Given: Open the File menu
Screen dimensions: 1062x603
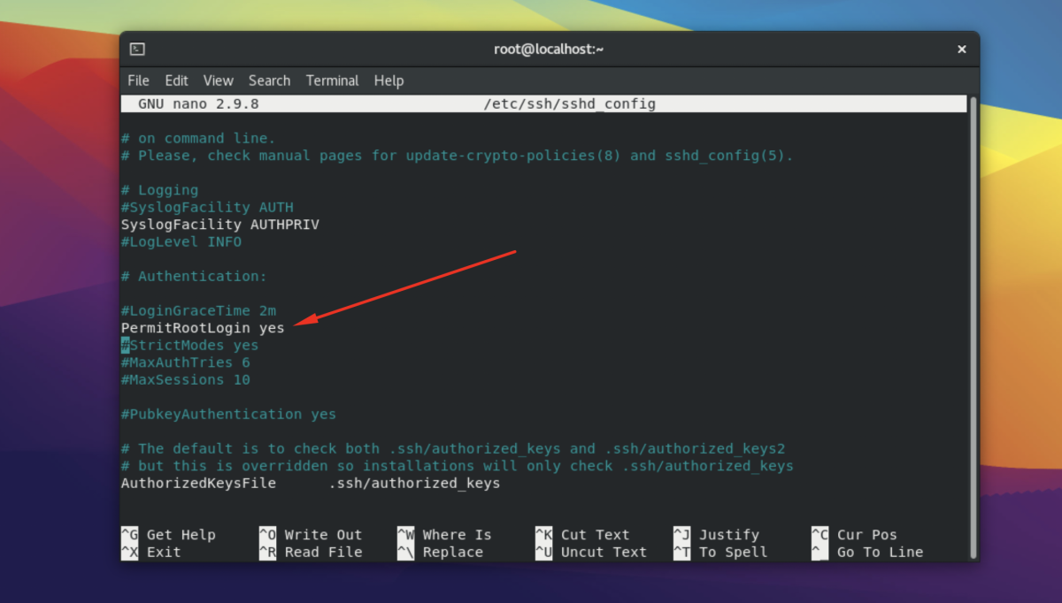Looking at the screenshot, I should pos(138,80).
